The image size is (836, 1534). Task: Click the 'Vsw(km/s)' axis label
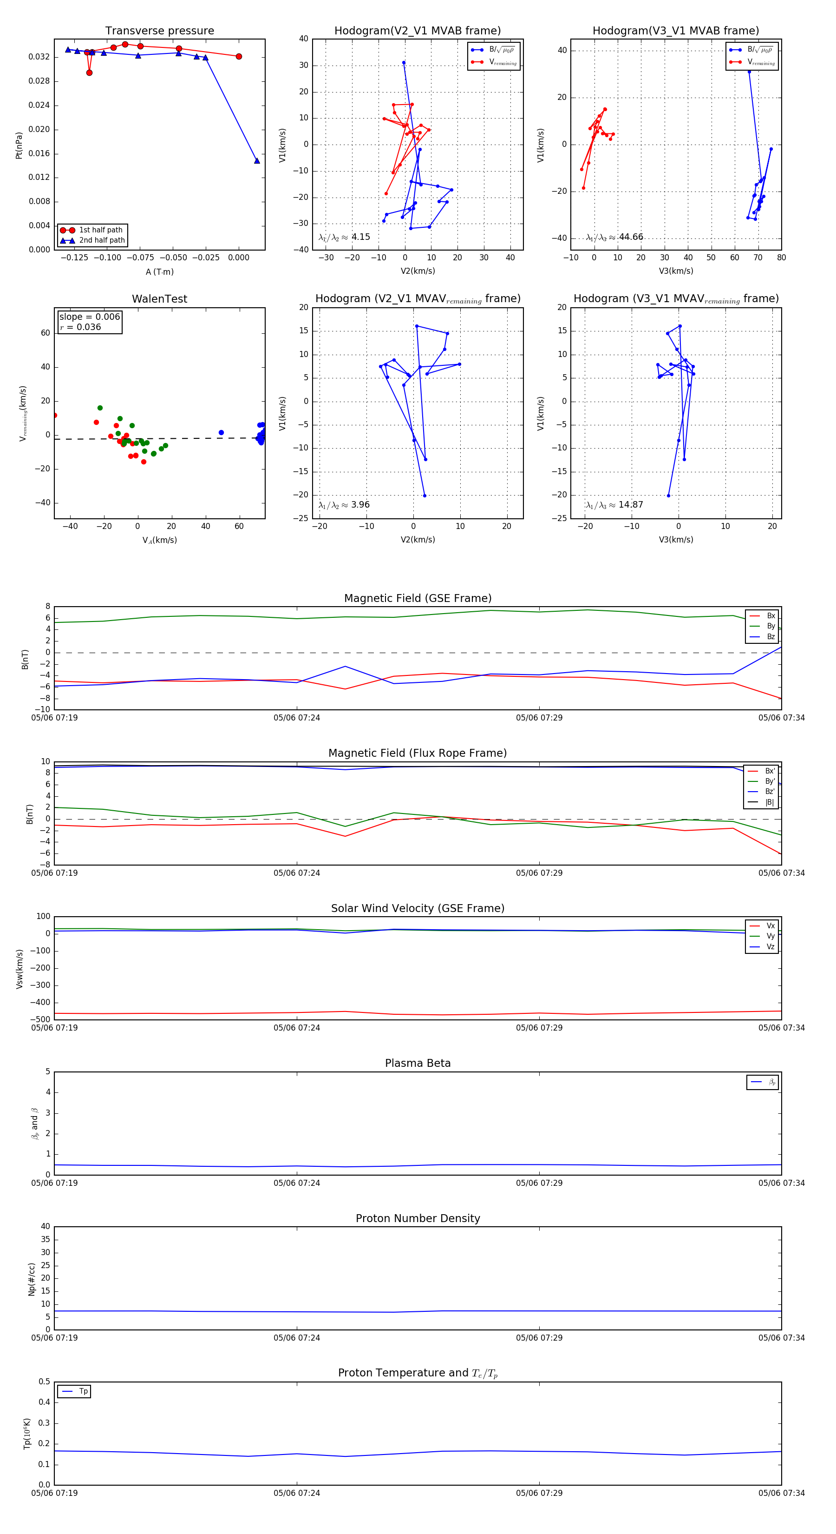click(19, 969)
